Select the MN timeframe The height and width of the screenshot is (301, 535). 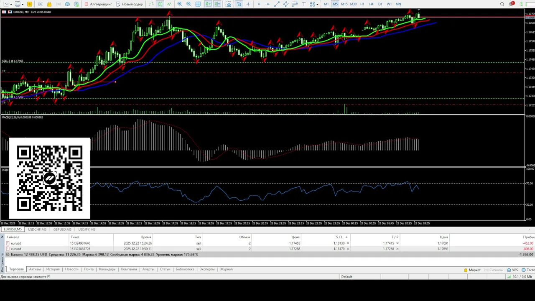pyautogui.click(x=398, y=4)
